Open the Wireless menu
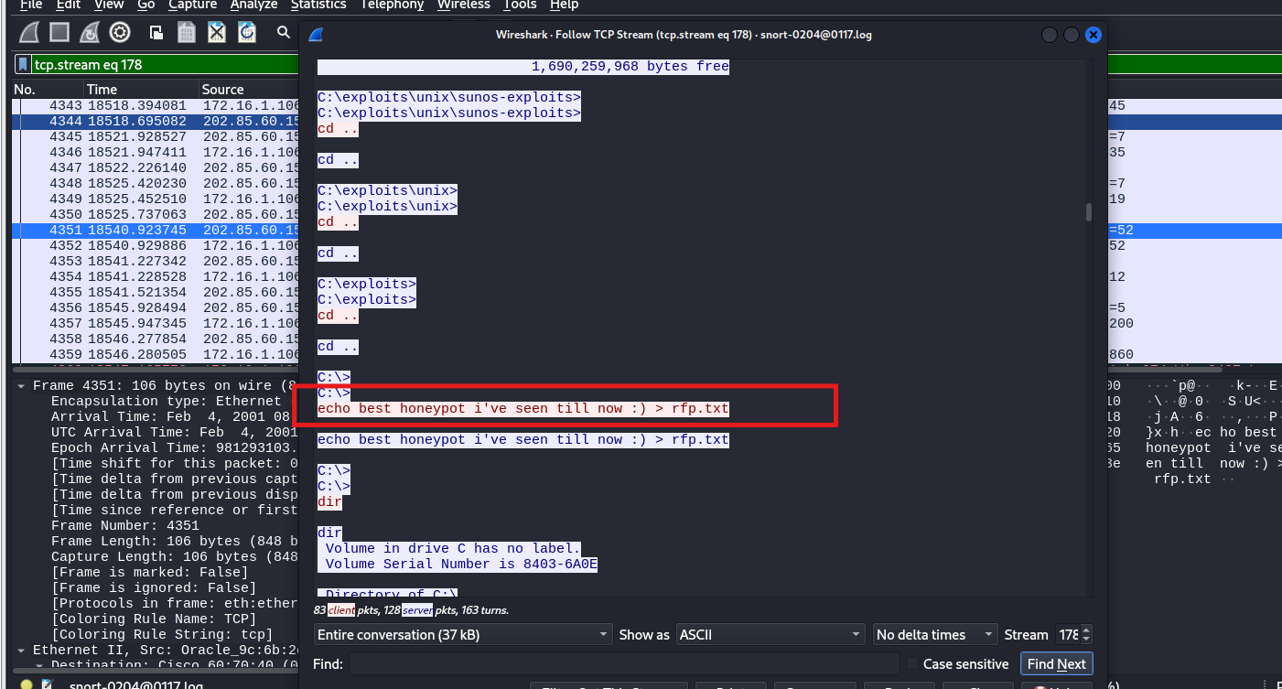 pos(463,5)
